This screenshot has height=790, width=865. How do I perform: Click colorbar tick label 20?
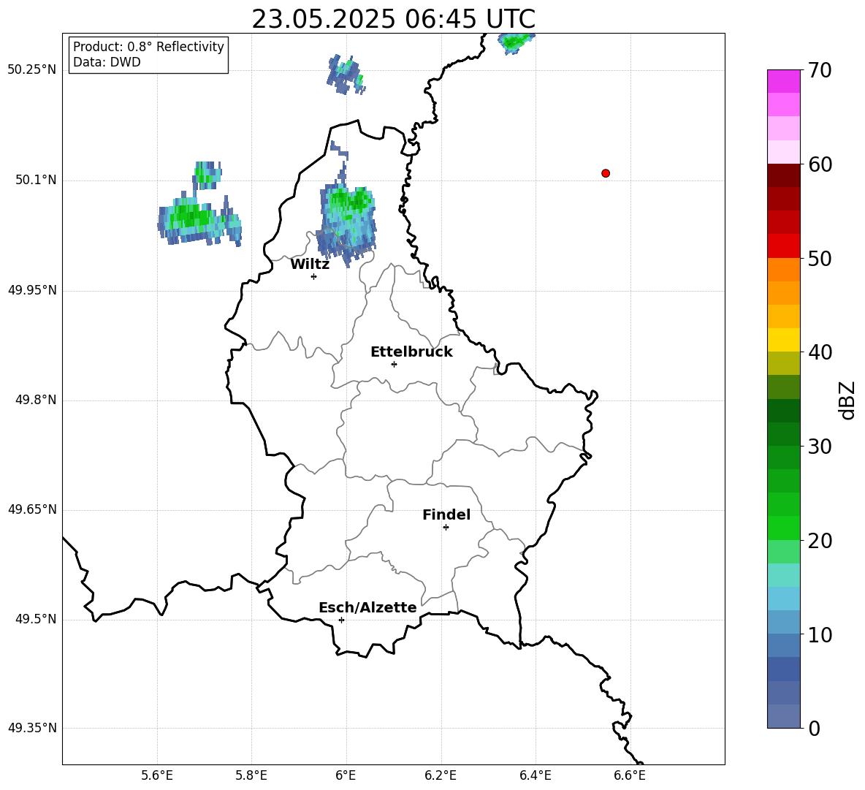tap(820, 540)
